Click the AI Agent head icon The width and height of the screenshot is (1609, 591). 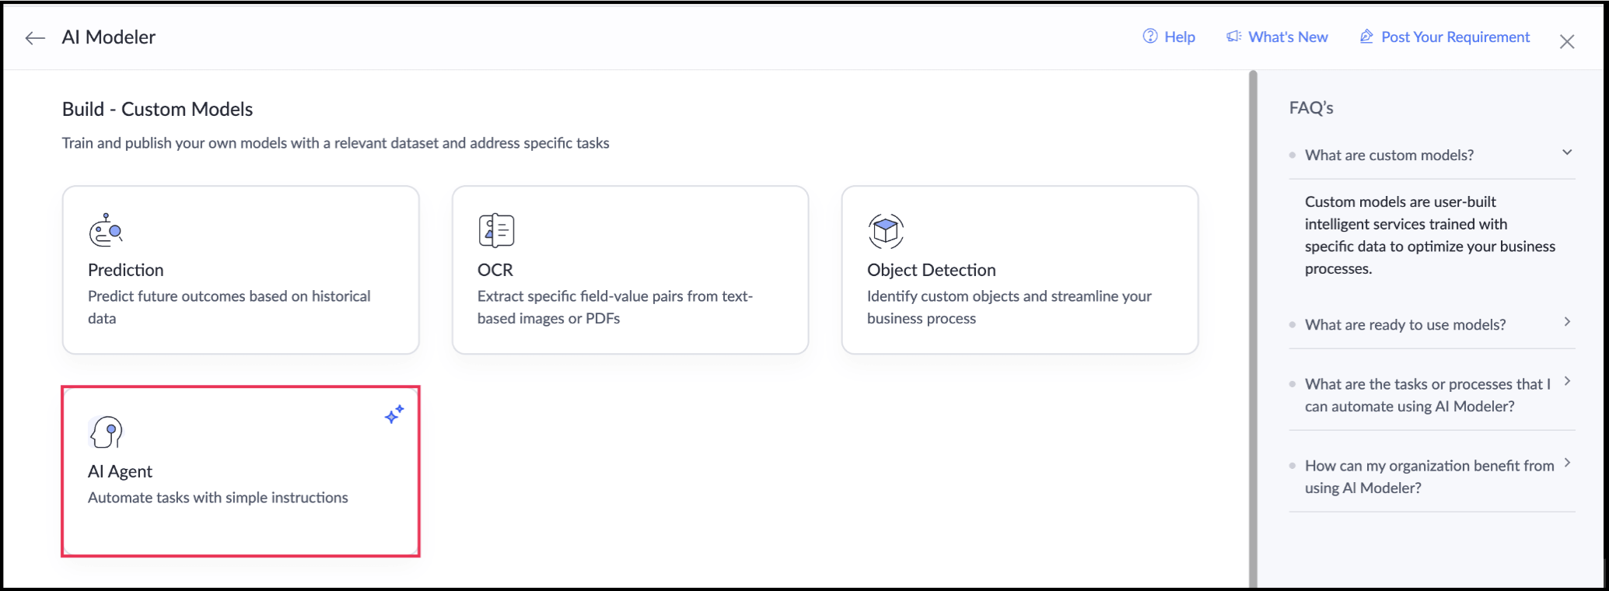[x=107, y=432]
